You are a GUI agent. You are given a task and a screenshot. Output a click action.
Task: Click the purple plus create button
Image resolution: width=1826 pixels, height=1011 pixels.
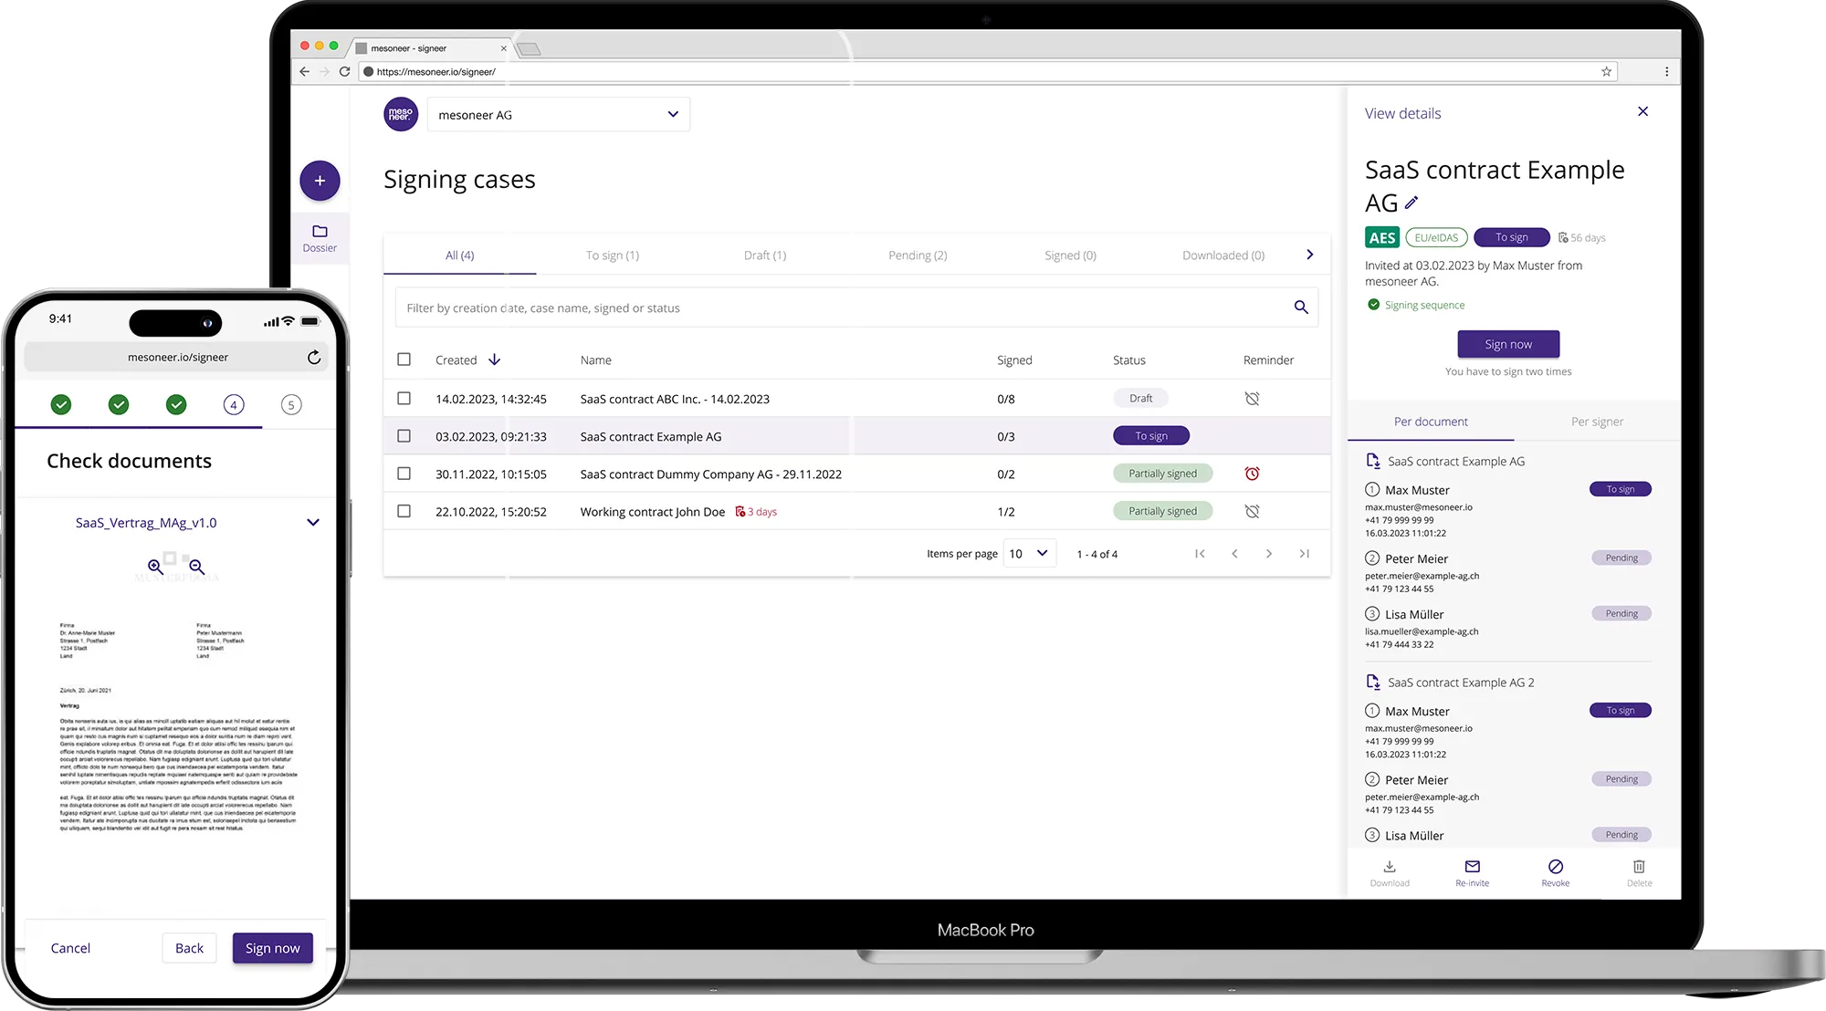pos(320,181)
